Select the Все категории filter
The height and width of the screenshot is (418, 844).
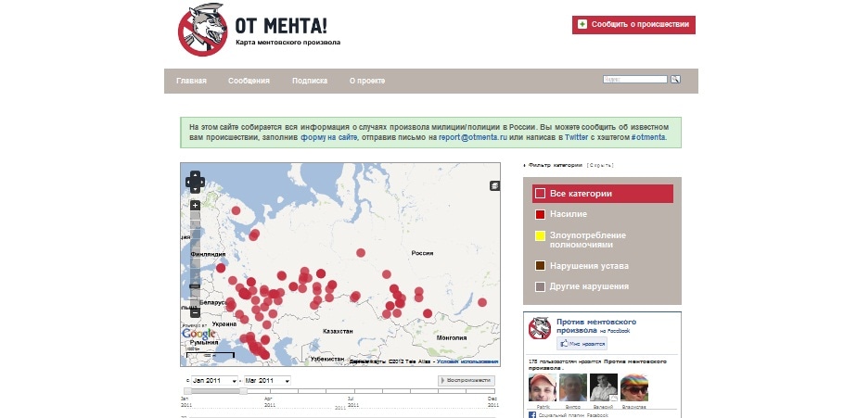pos(603,194)
